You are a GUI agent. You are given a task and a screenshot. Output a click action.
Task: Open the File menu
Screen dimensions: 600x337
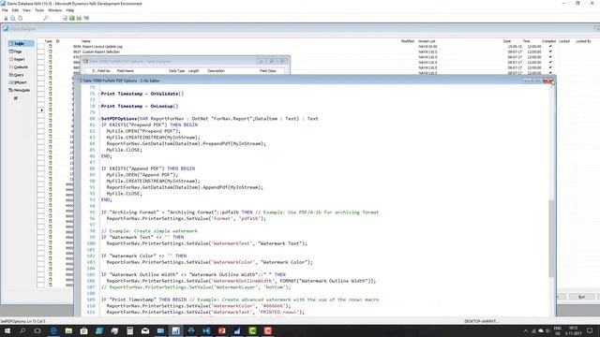(x=5, y=10)
